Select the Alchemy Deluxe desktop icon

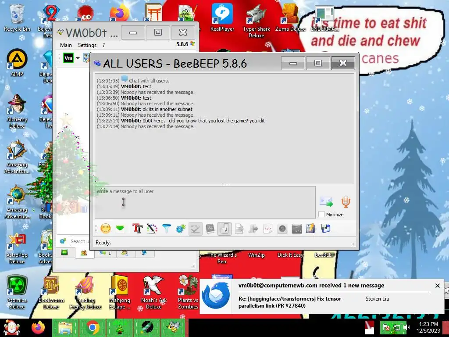point(17,111)
